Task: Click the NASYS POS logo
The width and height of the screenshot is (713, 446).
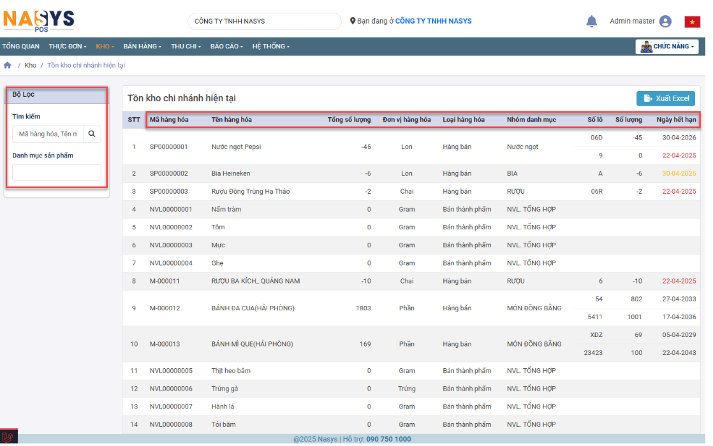Action: point(39,20)
